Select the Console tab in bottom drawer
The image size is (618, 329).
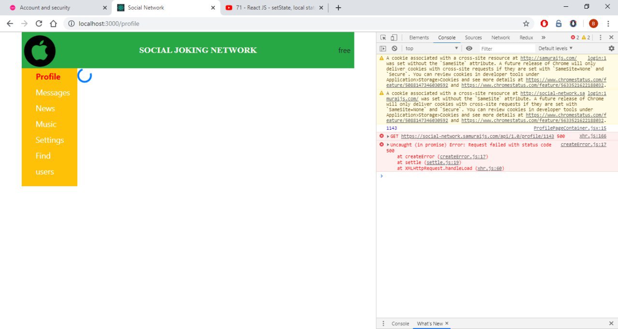tap(400, 324)
